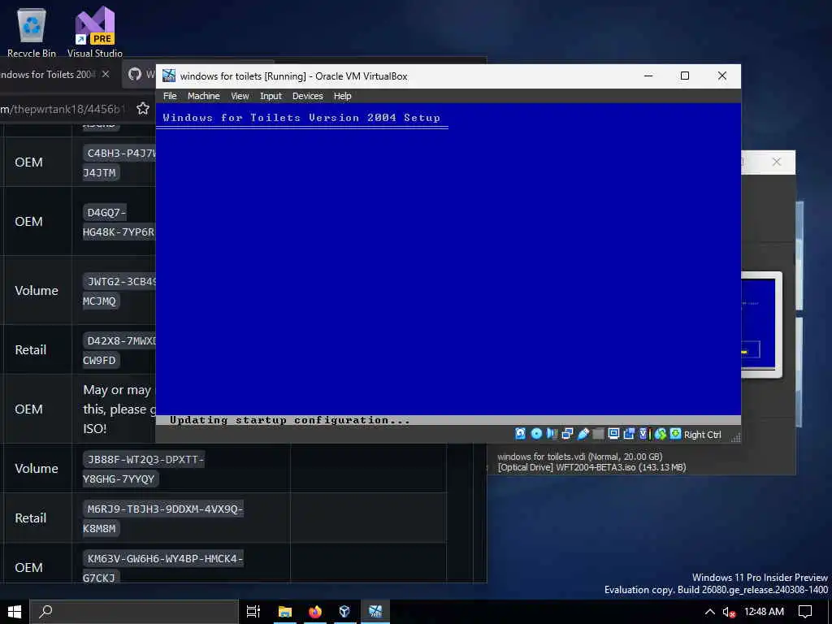
Task: Open the Devices menu in VirtualBox
Action: [x=307, y=96]
